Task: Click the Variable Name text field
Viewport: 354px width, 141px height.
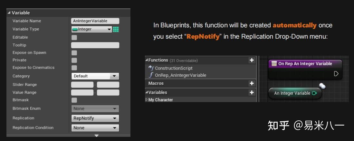Action: click(95, 21)
